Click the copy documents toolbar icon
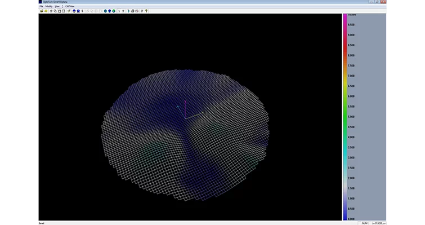The width and height of the screenshot is (425, 225). tap(55, 11)
